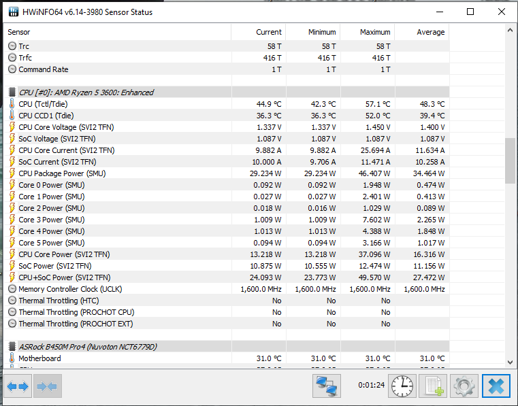Select the ASRock B450M Pro4 group row

click(x=227, y=347)
